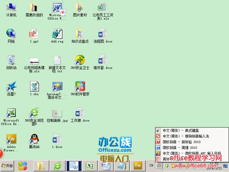Screen dimensions: 229x172
Task: Switch to the highlighted active taskbar window
Action: [x=74, y=166]
